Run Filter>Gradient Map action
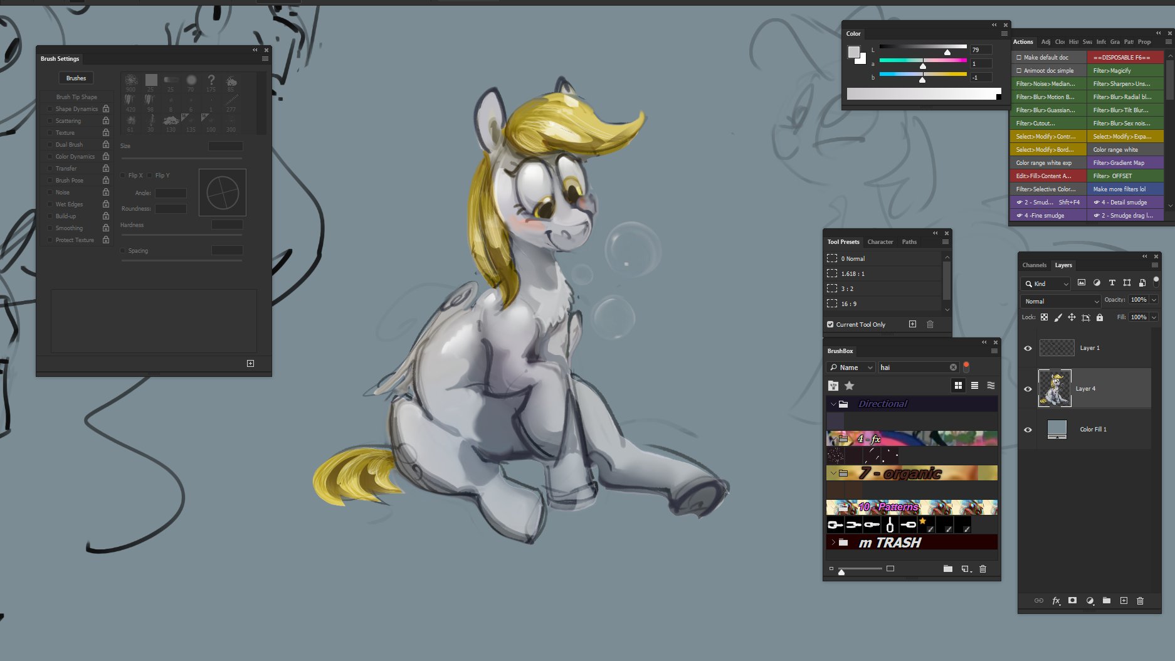 1125,163
